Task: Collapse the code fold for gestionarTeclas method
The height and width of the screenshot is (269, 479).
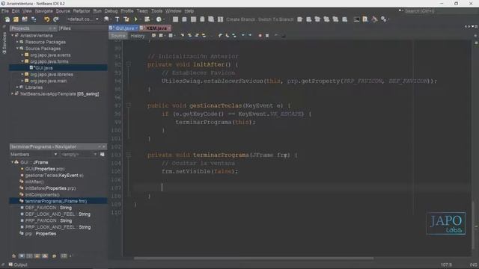Action: [129, 105]
